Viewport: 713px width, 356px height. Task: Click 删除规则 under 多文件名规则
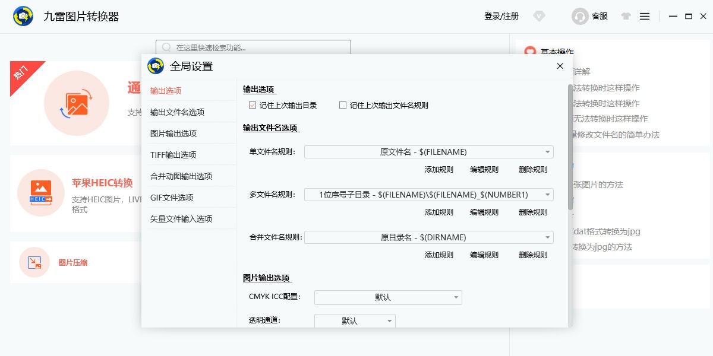[x=533, y=212]
